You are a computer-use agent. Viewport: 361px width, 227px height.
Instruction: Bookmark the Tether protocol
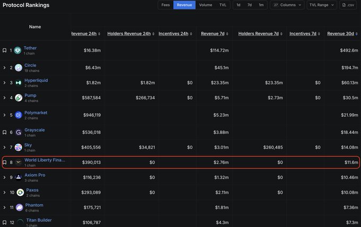[x=4, y=50]
